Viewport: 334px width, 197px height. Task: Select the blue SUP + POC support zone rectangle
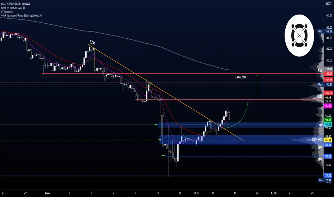point(241,139)
